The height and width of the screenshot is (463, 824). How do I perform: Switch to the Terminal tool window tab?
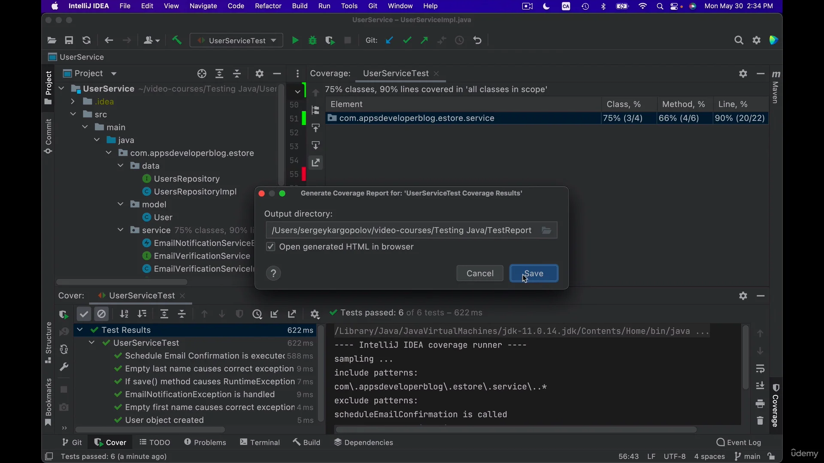point(260,442)
